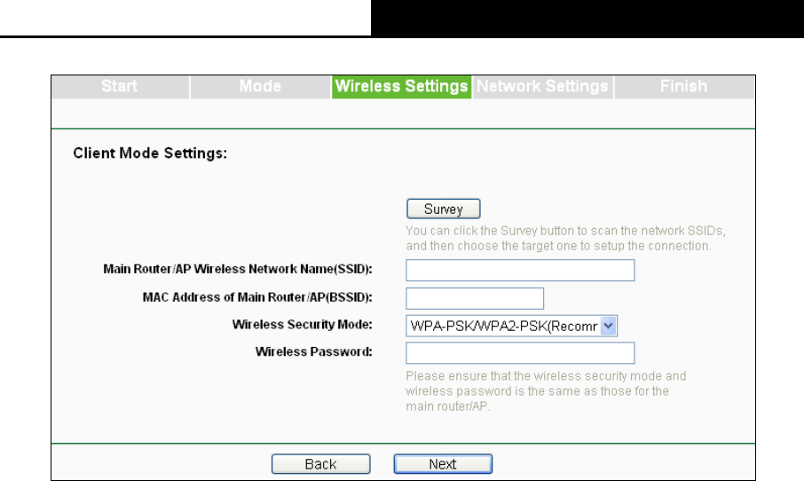Click the Client Mode Settings heading
Screen dimensions: 804x481
click(x=150, y=154)
